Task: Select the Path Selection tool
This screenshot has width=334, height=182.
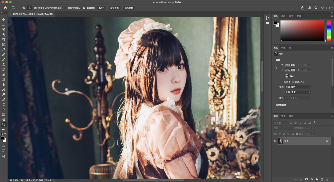Action: click(x=4, y=110)
